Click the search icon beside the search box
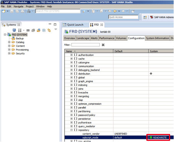Viewport: 174px width, 142px height. point(84,11)
